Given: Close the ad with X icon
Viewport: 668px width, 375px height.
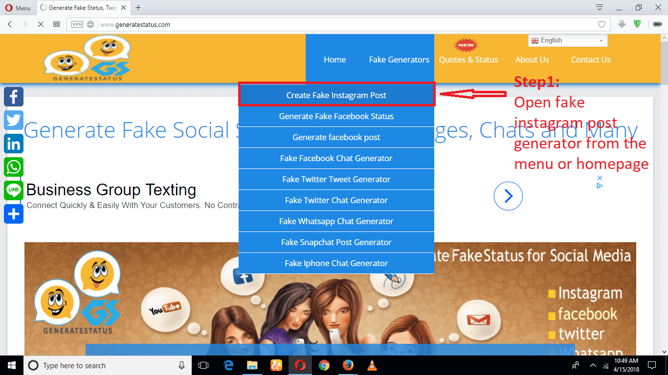Looking at the screenshot, I should (x=600, y=178).
